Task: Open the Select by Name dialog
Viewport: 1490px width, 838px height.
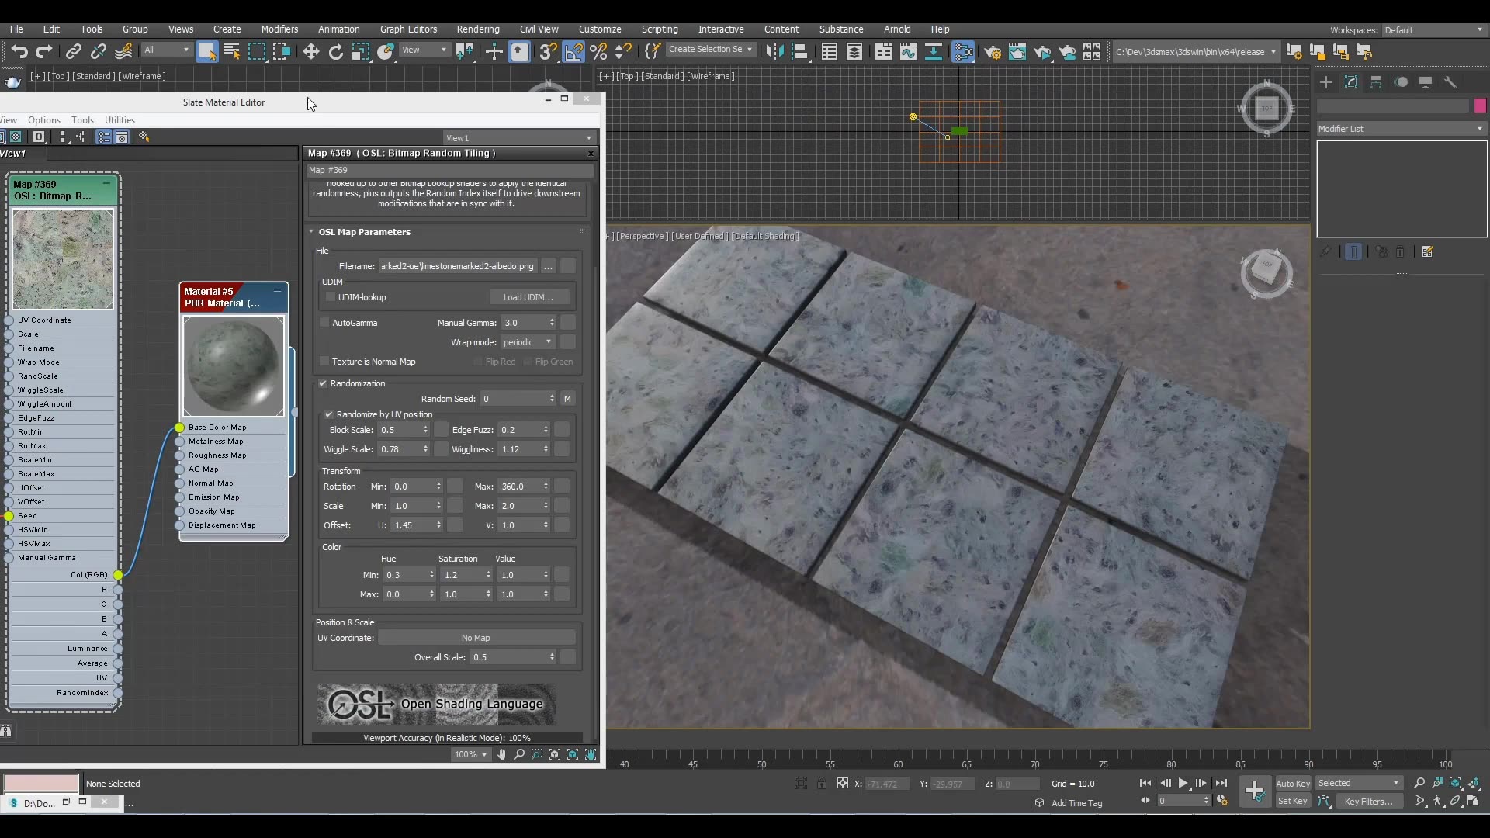Action: pyautogui.click(x=231, y=51)
